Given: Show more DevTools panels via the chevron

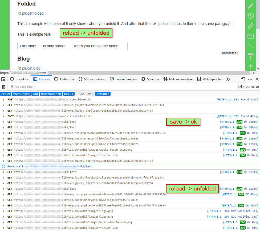Looking at the screenshot, I should tap(229, 79).
